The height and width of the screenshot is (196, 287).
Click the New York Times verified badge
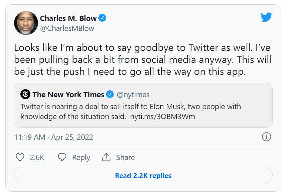[110, 95]
